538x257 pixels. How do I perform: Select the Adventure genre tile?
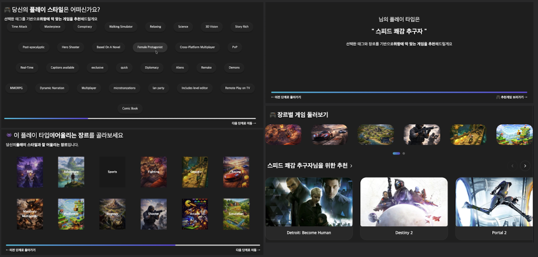pos(71,172)
